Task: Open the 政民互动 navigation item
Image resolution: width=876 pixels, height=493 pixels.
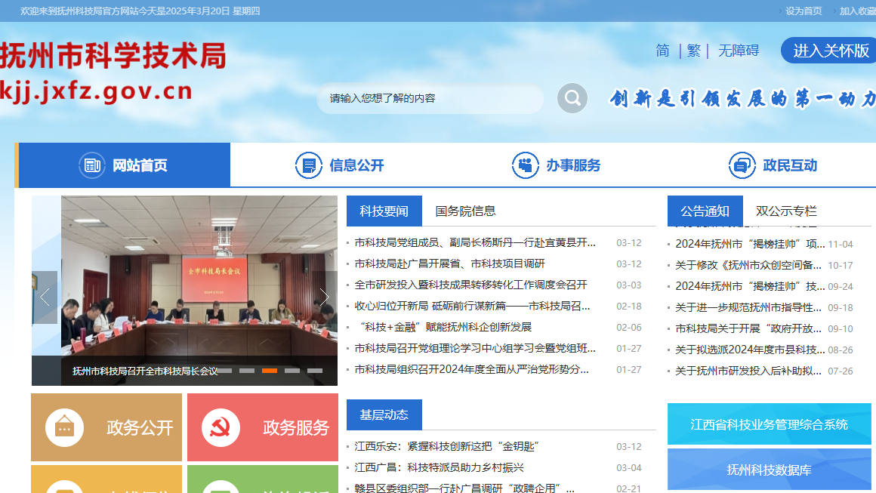Action: tap(773, 165)
